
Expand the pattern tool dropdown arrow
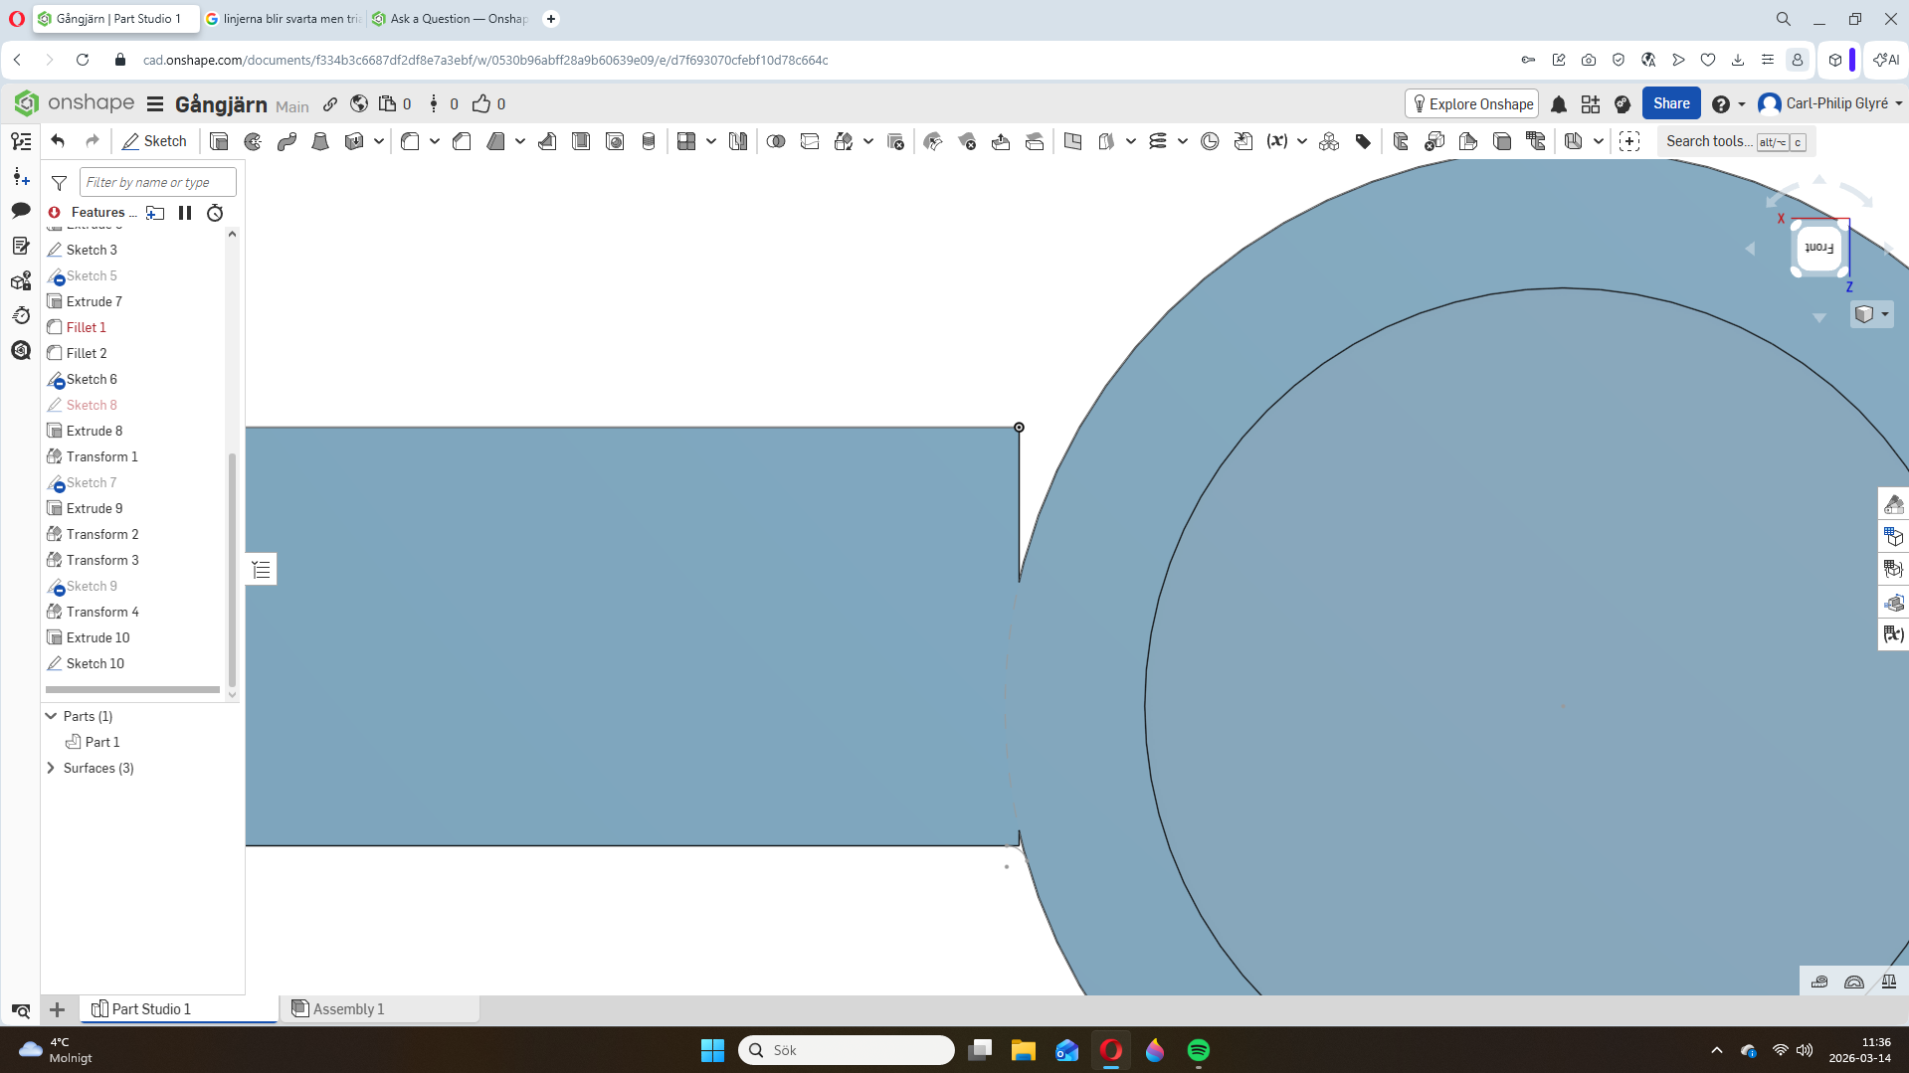tap(711, 141)
